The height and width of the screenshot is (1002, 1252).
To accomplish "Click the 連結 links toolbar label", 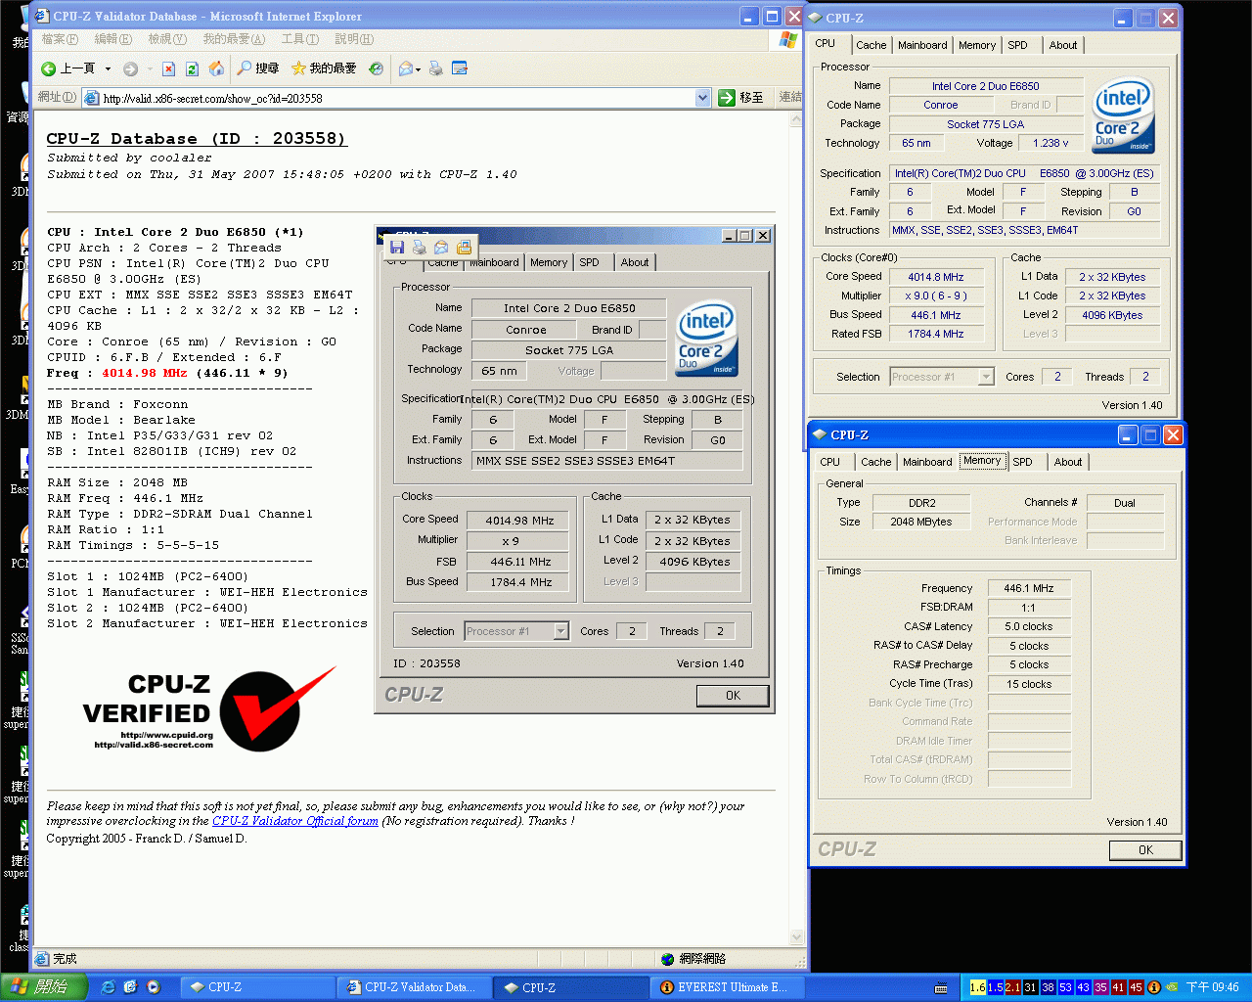I will click(x=790, y=97).
